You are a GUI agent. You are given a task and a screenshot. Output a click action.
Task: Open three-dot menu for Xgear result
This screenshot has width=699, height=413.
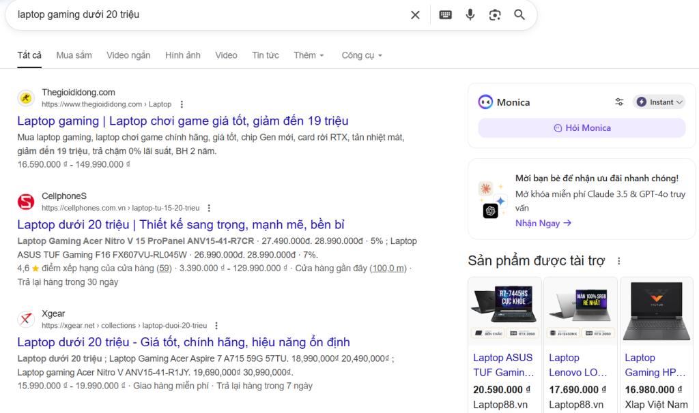(216, 326)
